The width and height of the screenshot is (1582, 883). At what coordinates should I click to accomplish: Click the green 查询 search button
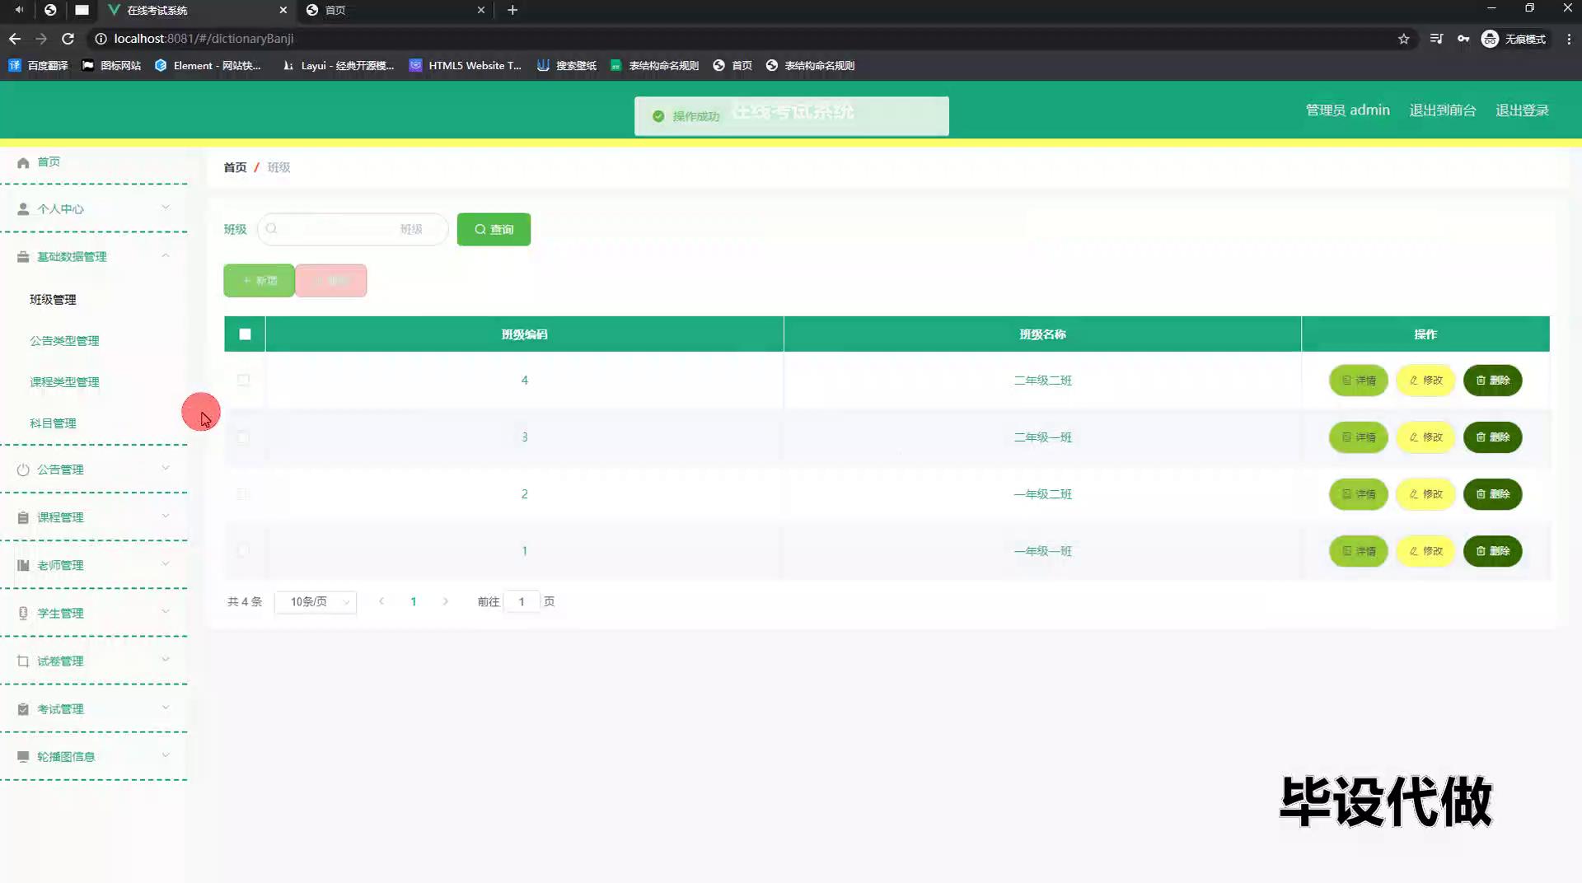494,230
